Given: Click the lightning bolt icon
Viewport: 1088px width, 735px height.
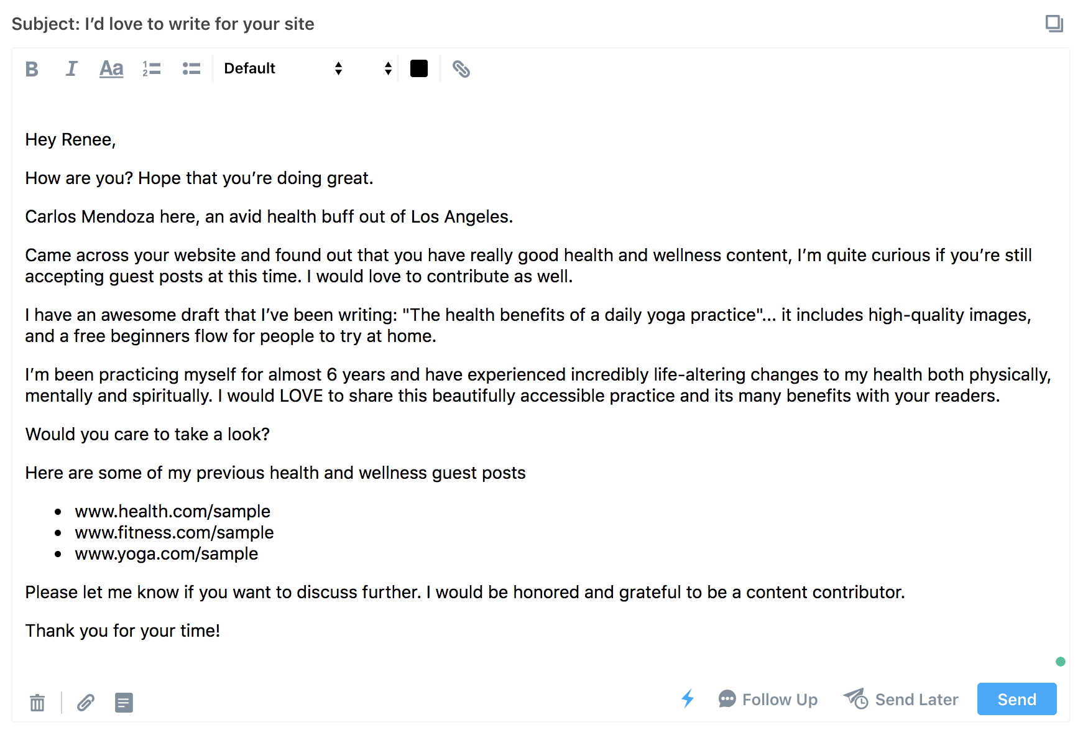Looking at the screenshot, I should [688, 699].
